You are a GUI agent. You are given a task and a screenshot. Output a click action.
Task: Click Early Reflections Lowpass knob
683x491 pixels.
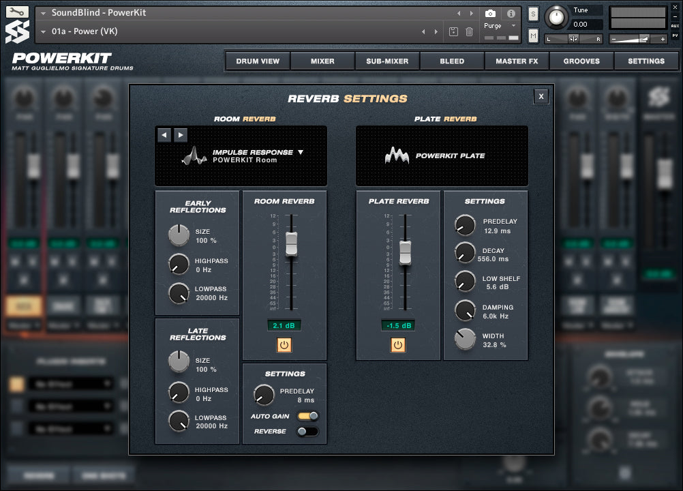click(179, 293)
